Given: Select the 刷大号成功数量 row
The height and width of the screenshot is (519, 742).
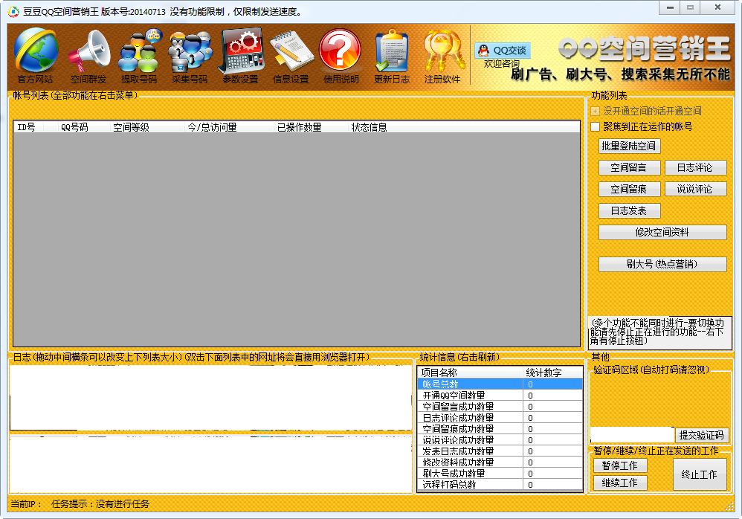Looking at the screenshot, I should (500, 474).
